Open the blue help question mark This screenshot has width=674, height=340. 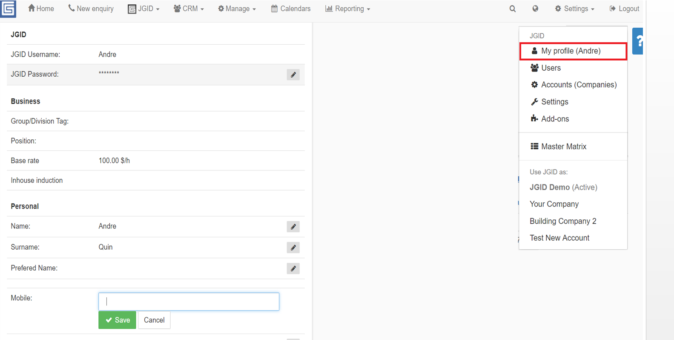[x=638, y=41]
